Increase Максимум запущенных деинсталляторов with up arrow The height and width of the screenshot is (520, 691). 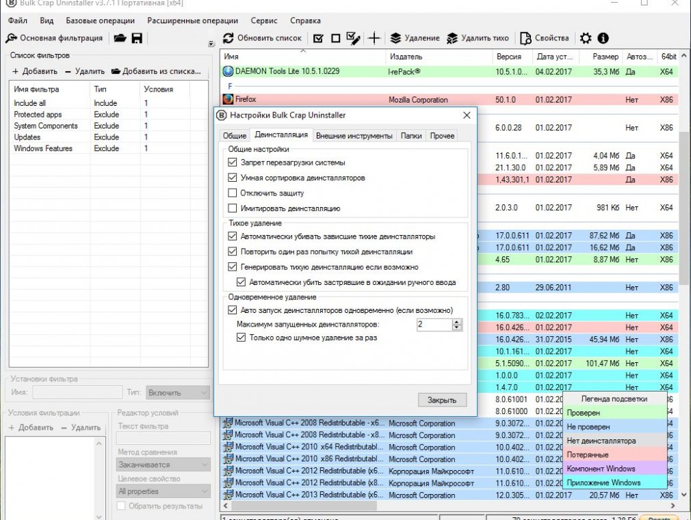[x=457, y=322]
